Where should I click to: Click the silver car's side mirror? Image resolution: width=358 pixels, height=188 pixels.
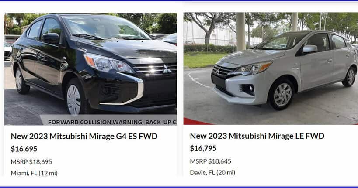point(310,49)
